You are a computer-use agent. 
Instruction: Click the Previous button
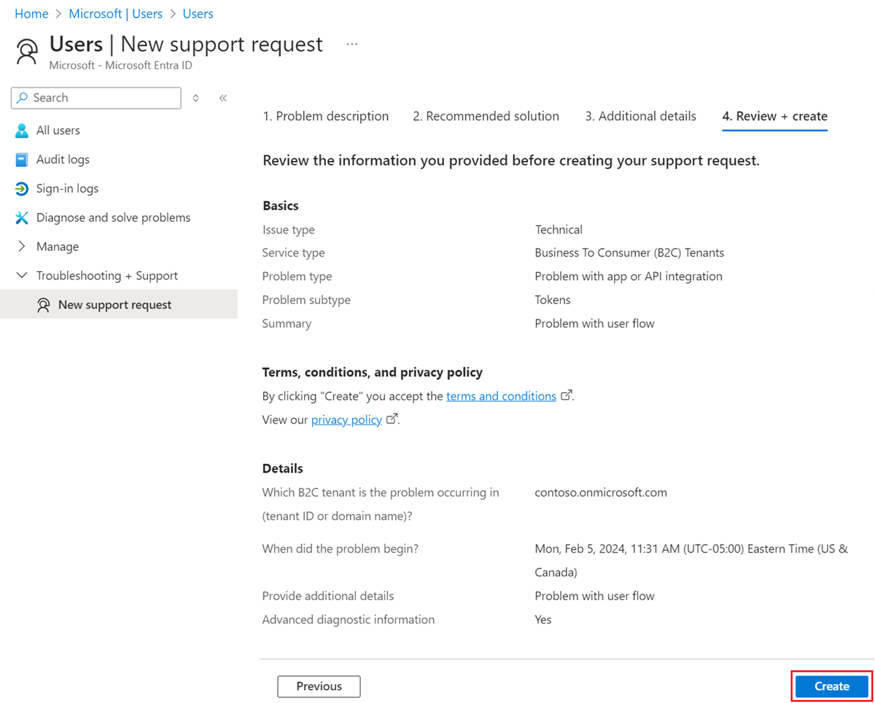[318, 686]
